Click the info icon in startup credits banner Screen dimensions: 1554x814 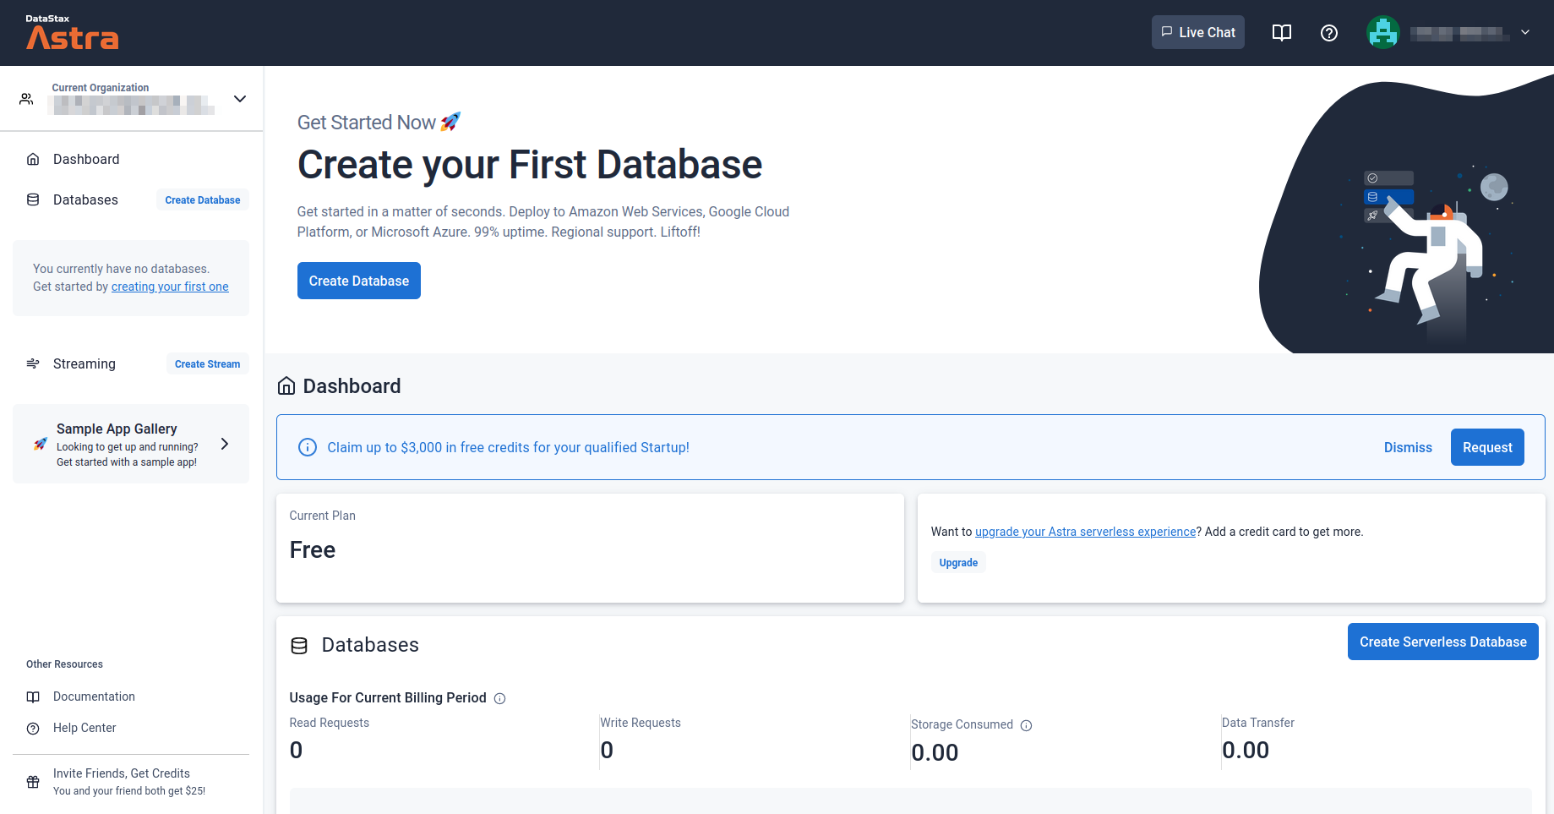coord(308,447)
